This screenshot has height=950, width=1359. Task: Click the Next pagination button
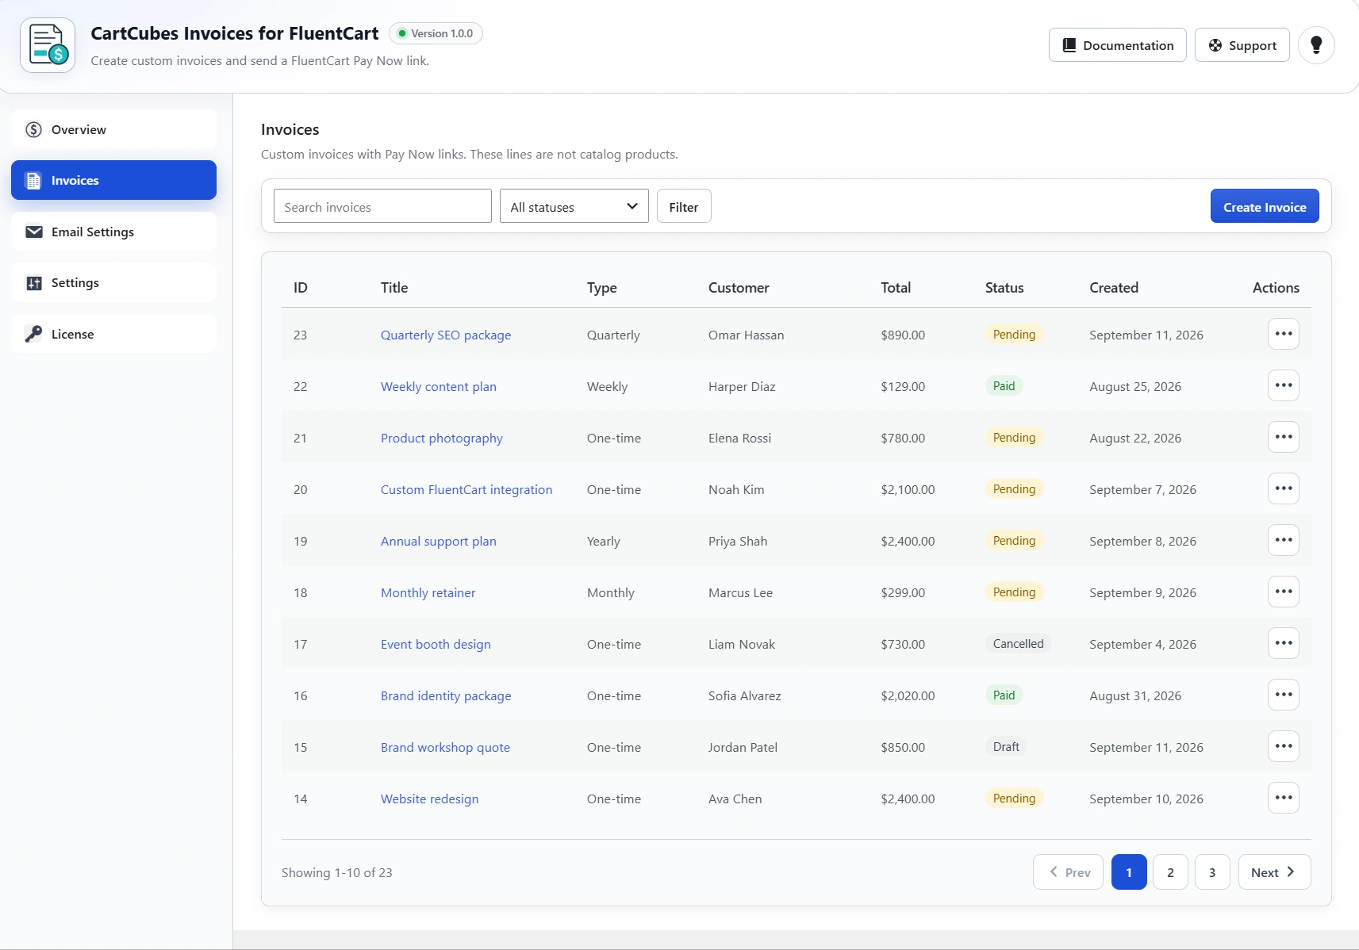click(x=1274, y=872)
